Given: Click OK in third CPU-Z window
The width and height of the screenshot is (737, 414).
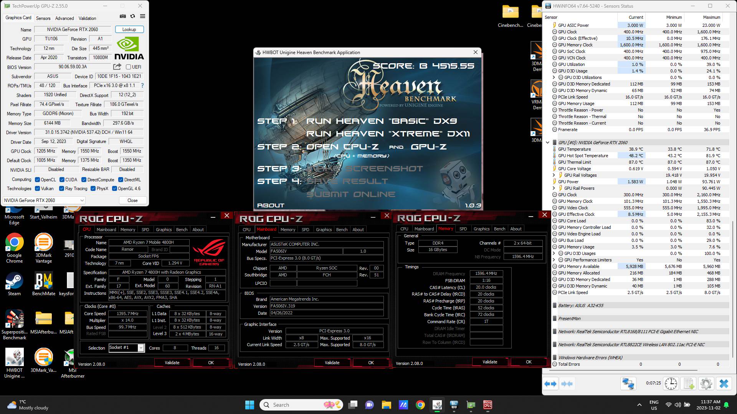Looking at the screenshot, I should [x=529, y=362].
